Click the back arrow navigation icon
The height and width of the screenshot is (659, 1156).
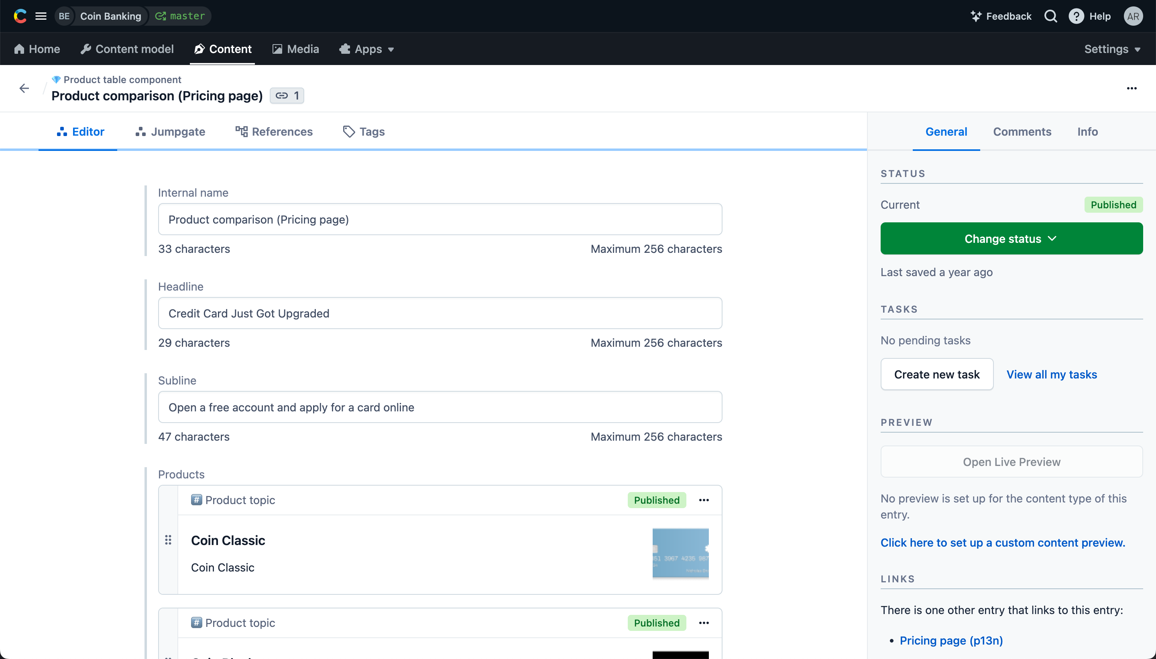click(x=24, y=88)
